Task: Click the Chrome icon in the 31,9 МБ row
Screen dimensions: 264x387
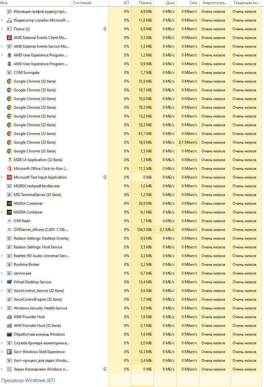Action: [x=9, y=81]
